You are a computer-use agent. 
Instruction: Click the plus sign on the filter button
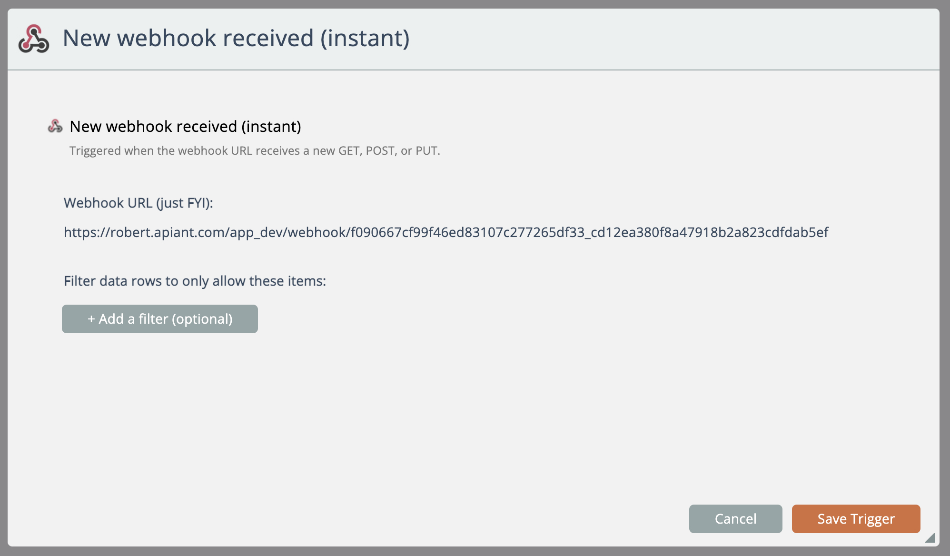pyautogui.click(x=91, y=319)
